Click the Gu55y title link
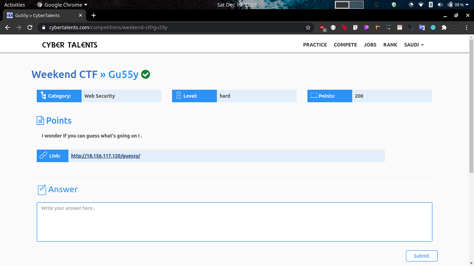Screen dimensions: 474x266 (x=124, y=74)
